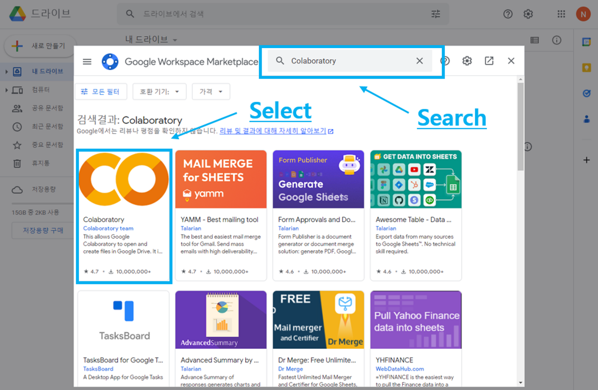The width and height of the screenshot is (598, 390).
Task: Open Marketplace settings gear
Action: pos(467,61)
